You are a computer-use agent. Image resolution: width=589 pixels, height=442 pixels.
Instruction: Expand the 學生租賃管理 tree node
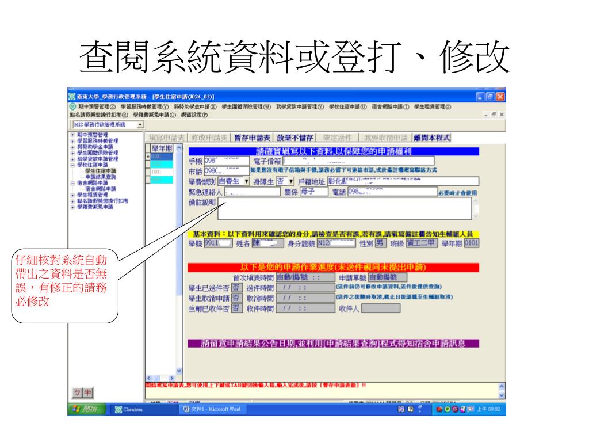click(x=72, y=195)
